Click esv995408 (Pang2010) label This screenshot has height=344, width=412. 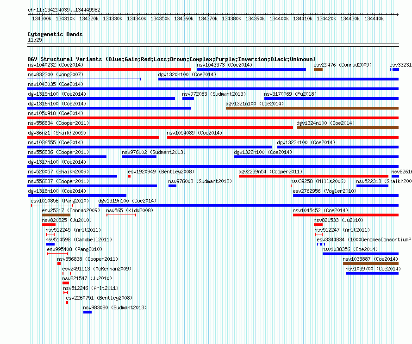[75, 249]
